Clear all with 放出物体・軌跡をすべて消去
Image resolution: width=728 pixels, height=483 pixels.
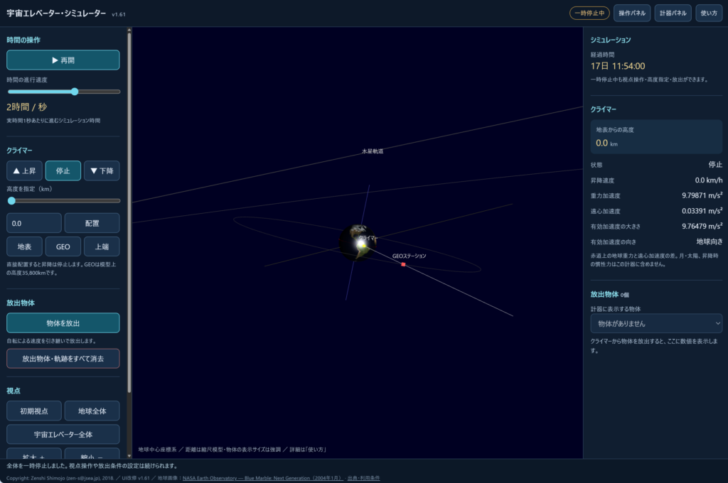click(63, 359)
